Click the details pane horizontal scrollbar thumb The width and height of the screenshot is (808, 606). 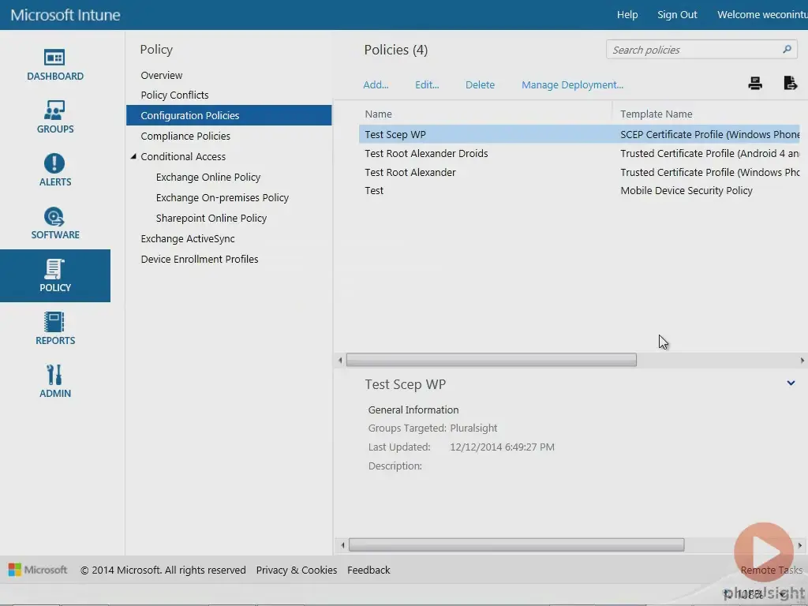point(516,544)
